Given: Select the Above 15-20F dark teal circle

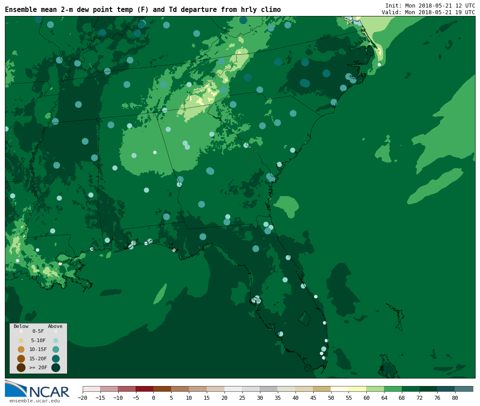Looking at the screenshot, I should click(56, 359).
